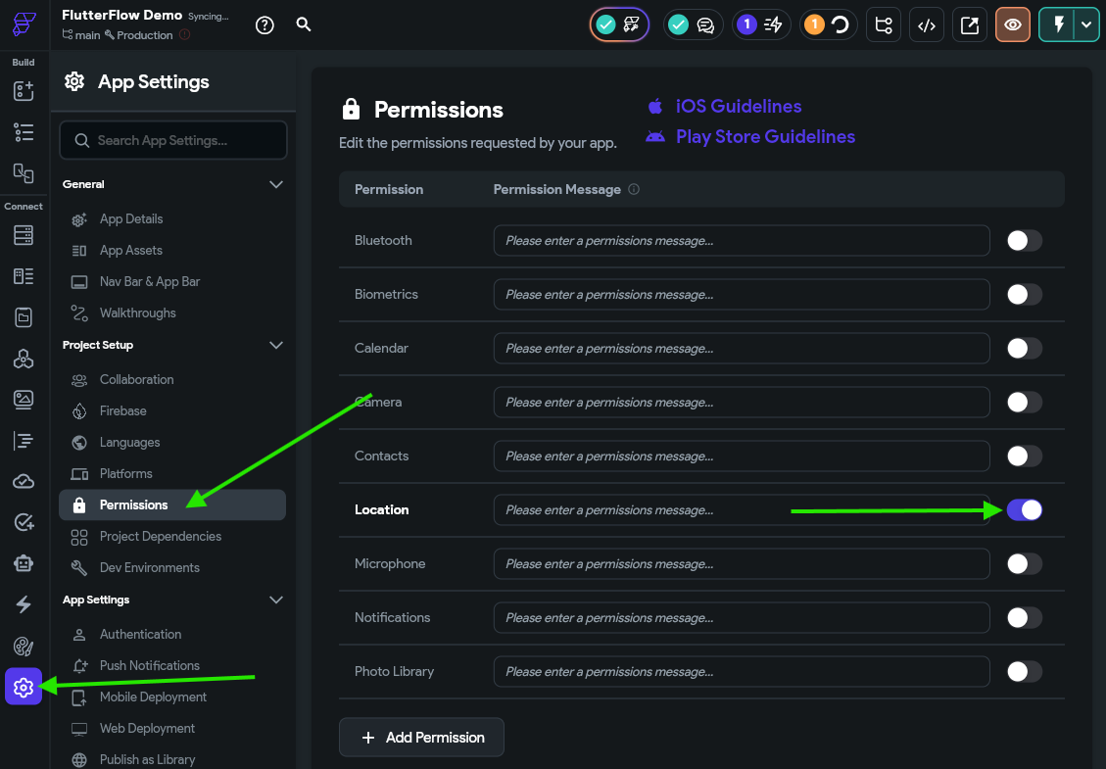1106x769 pixels.
Task: Open the orange pending changes indicator
Action: pos(828,25)
